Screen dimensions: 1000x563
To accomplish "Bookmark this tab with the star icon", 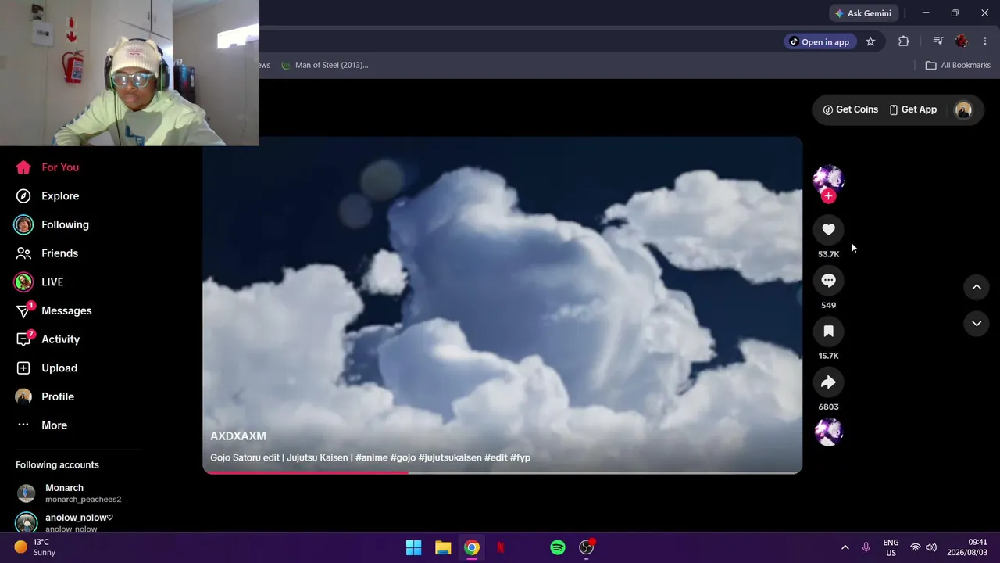I will (x=870, y=42).
